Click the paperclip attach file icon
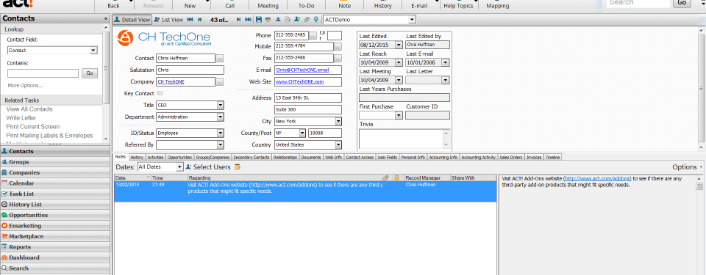Viewport: 706px width, 275px height. [307, 20]
